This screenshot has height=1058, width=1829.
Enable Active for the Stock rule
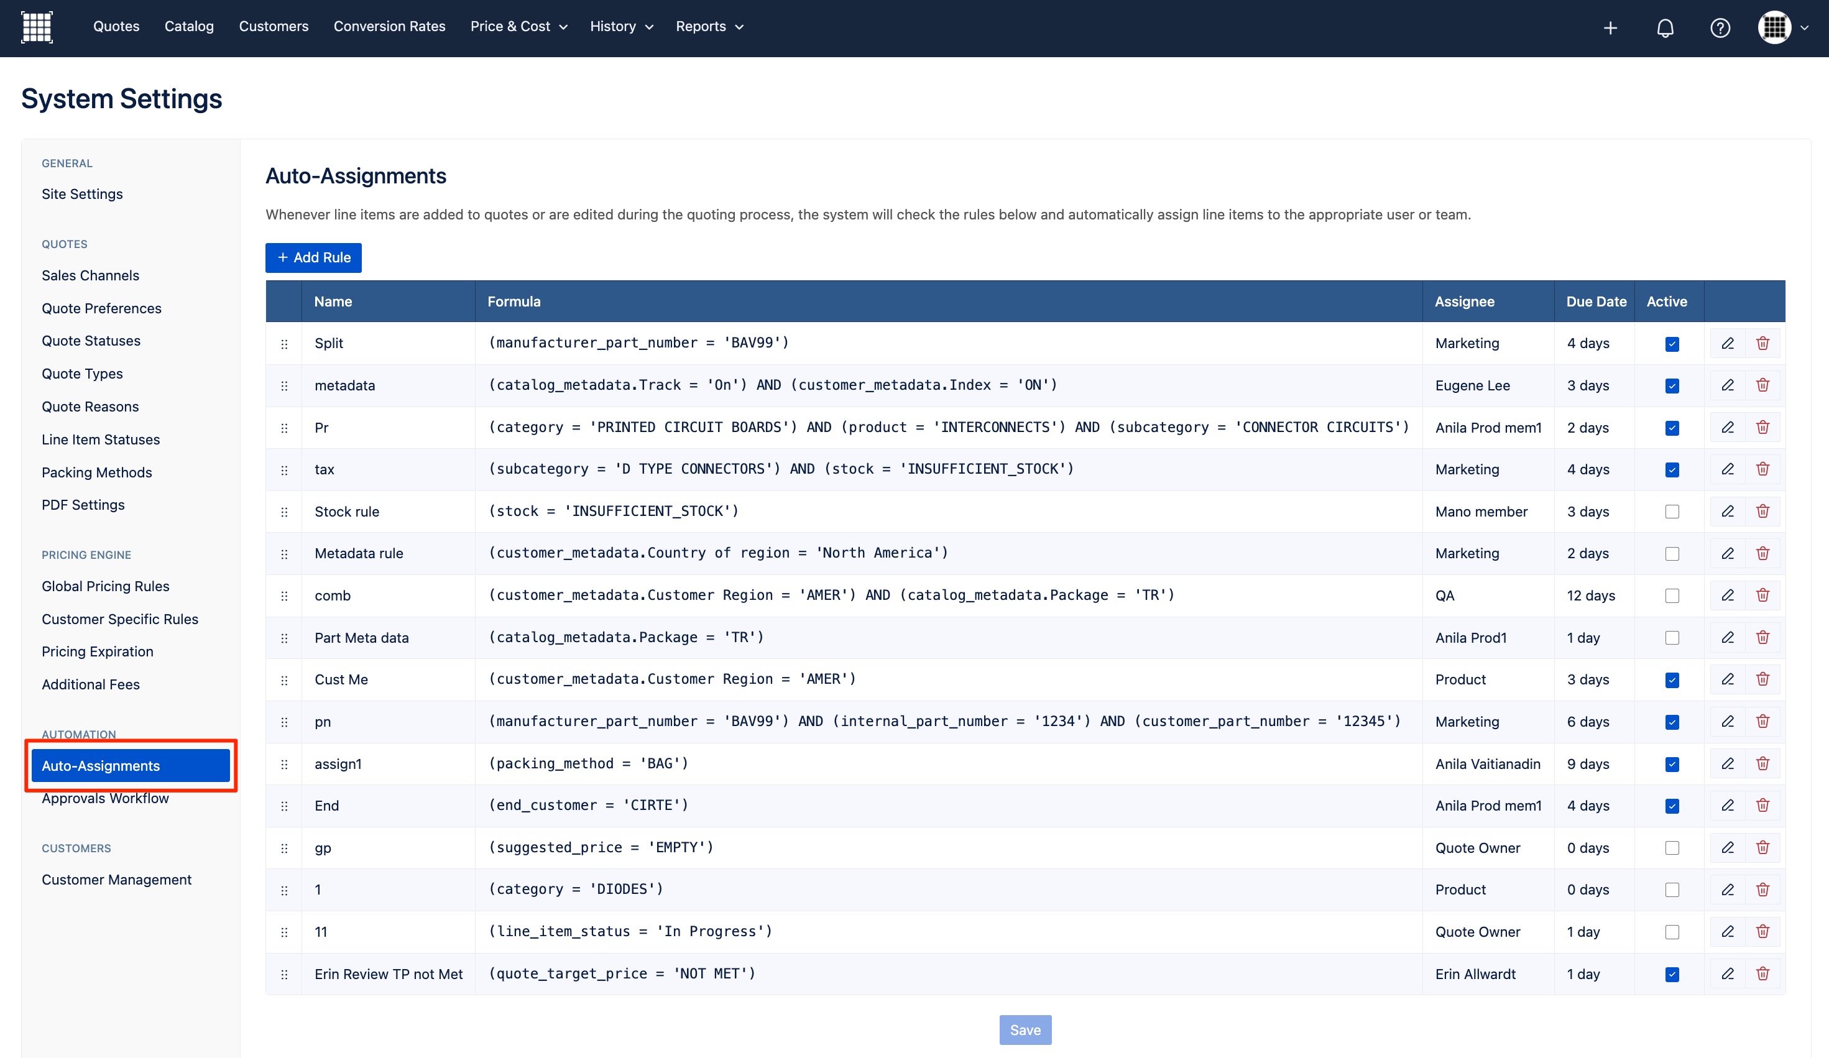[x=1672, y=512]
